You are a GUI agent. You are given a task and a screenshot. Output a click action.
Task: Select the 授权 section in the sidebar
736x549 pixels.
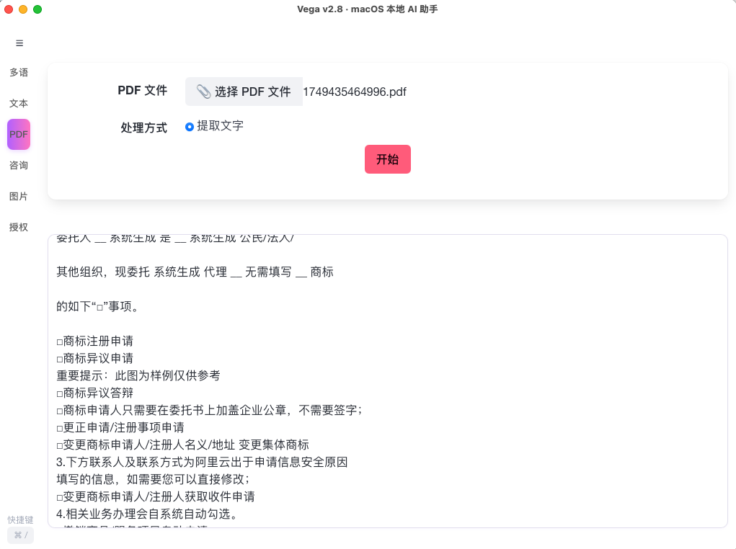(18, 227)
